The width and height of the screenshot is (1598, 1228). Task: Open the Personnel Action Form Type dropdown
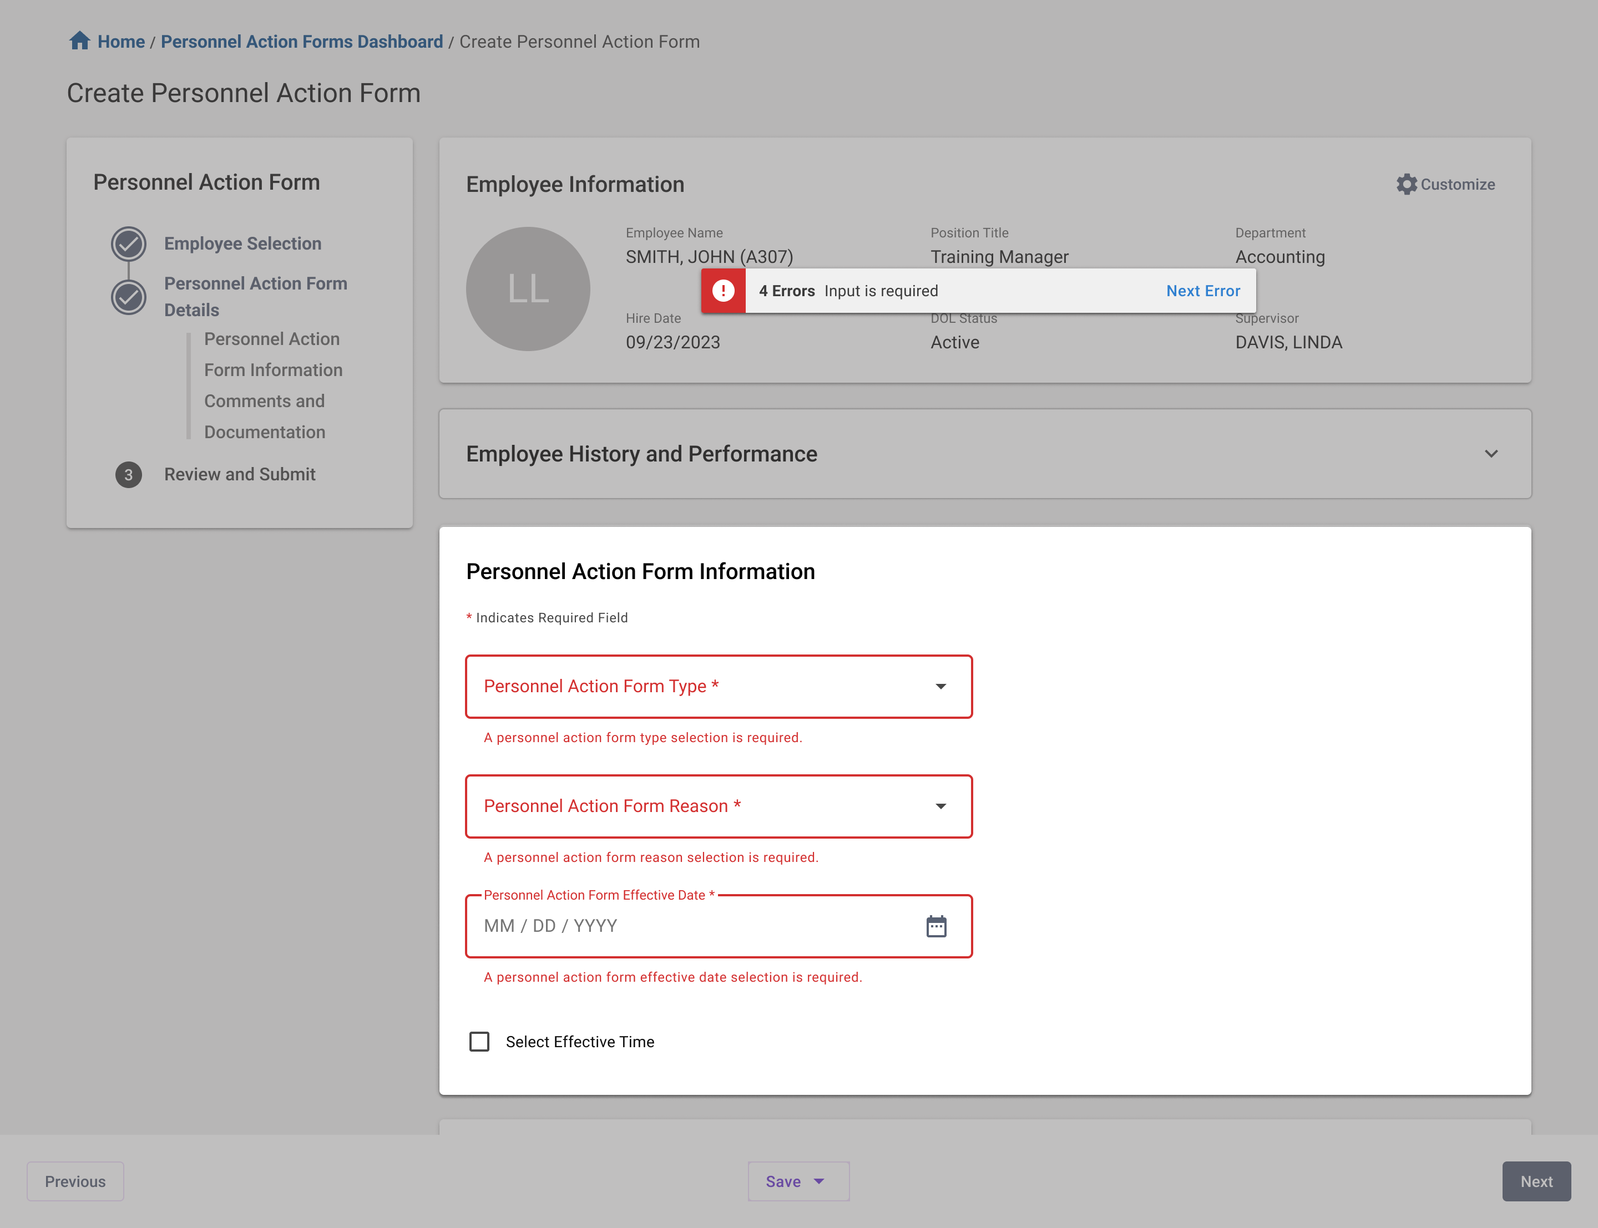[719, 686]
